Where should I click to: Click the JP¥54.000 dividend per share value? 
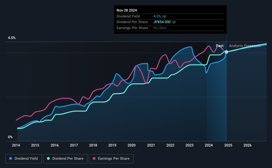pyautogui.click(x=162, y=22)
